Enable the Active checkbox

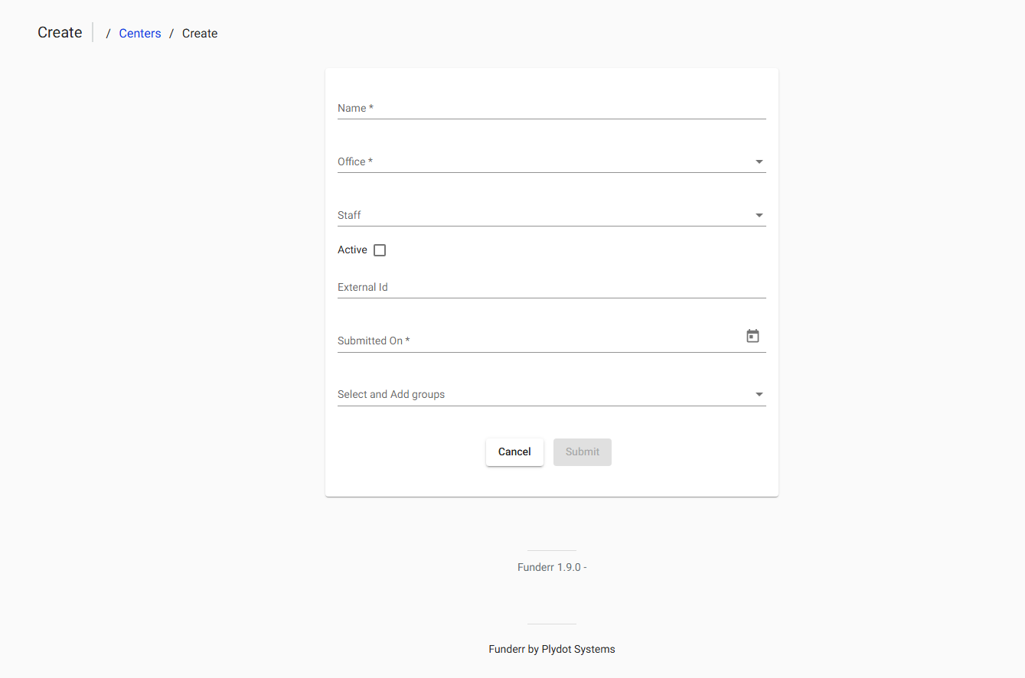[380, 249]
